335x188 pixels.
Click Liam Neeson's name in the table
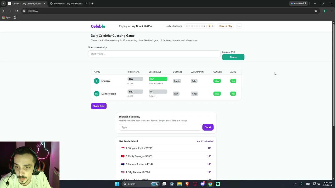click(108, 94)
